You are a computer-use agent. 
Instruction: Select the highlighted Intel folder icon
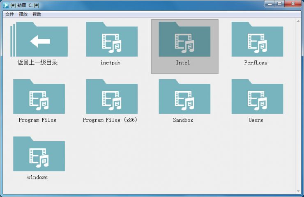tap(184, 40)
